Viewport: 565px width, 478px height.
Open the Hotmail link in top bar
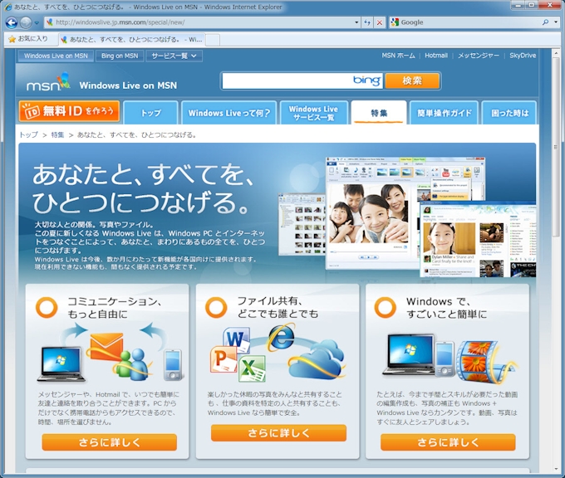pyautogui.click(x=436, y=56)
